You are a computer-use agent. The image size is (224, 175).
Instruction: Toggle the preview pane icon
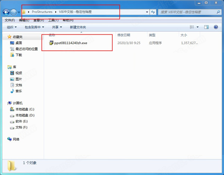tap(206, 27)
